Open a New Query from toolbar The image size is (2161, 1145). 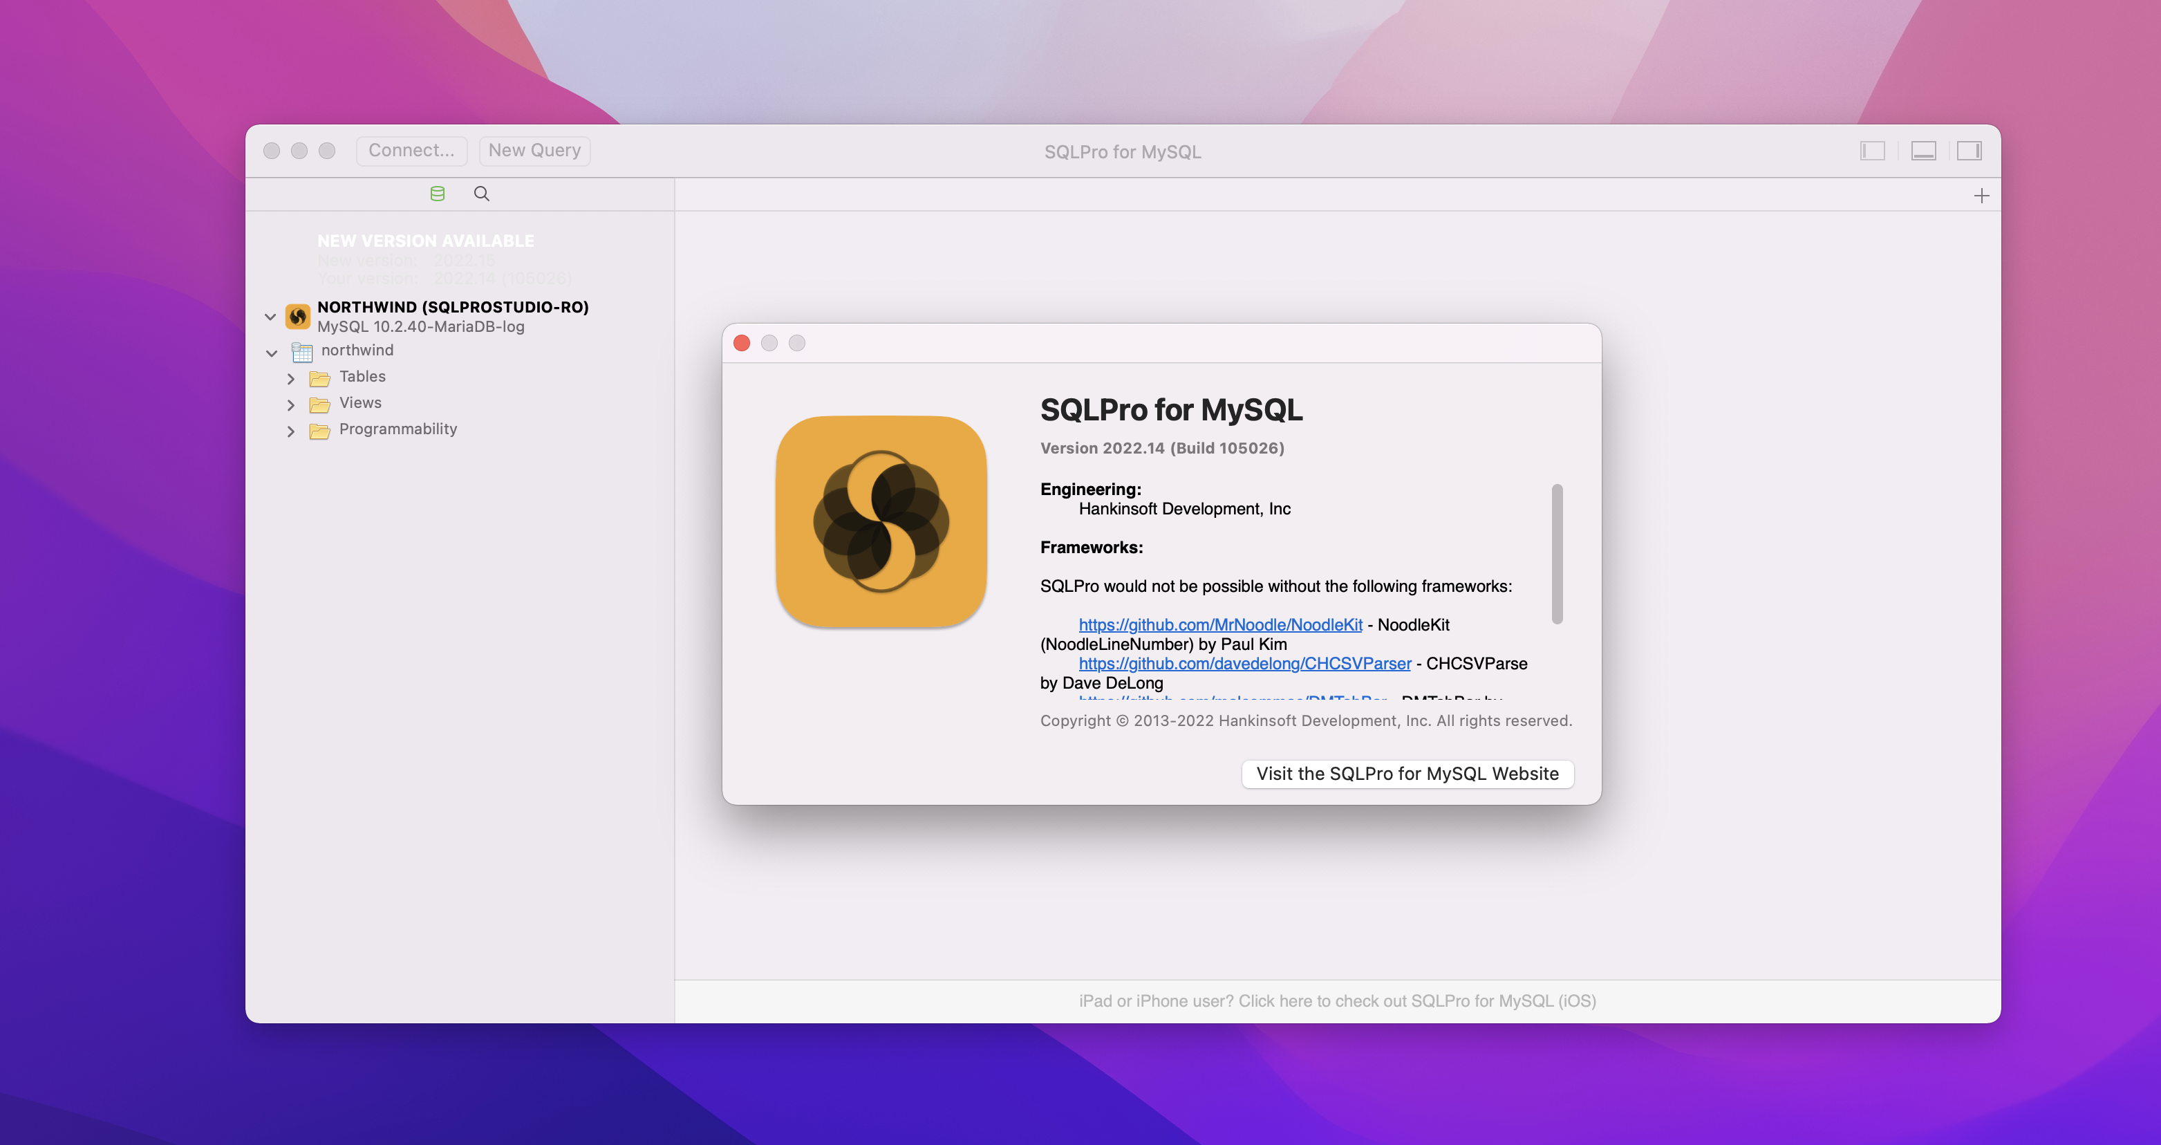click(534, 151)
